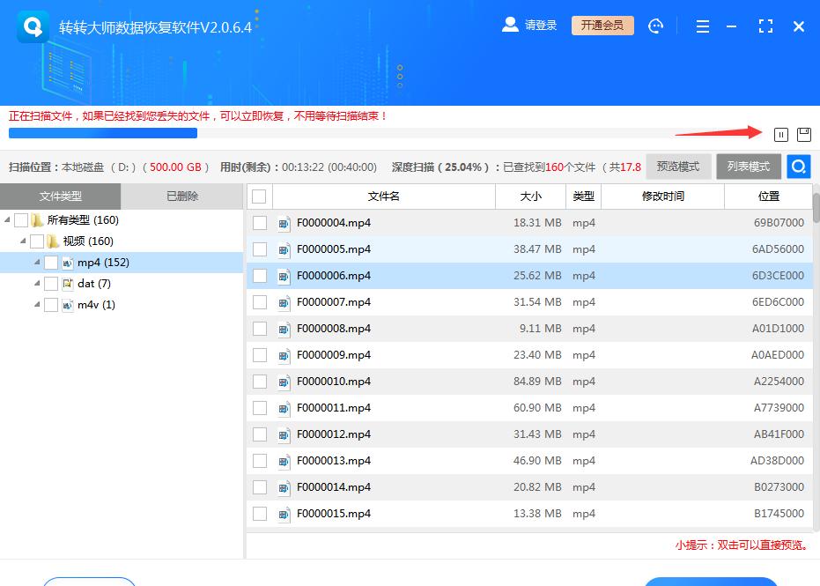Click the dat type icon in tree
This screenshot has width=820, height=586.
68,284
